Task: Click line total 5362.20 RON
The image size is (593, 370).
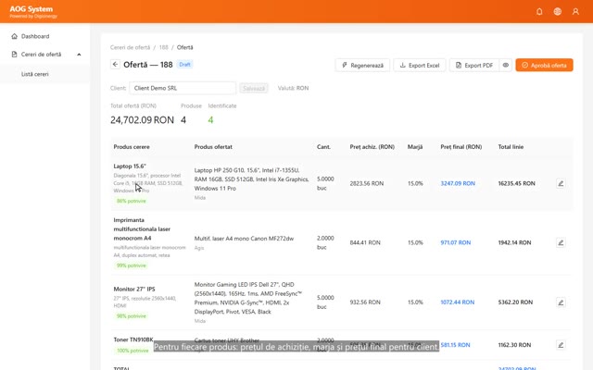Action: coord(515,302)
